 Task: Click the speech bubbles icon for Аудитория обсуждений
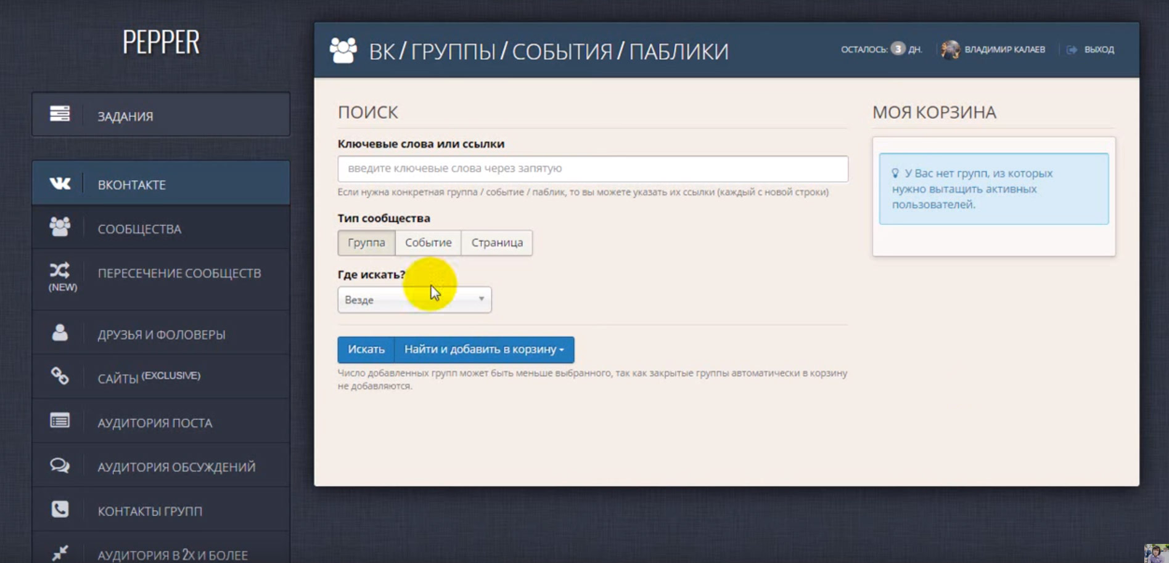coord(60,466)
